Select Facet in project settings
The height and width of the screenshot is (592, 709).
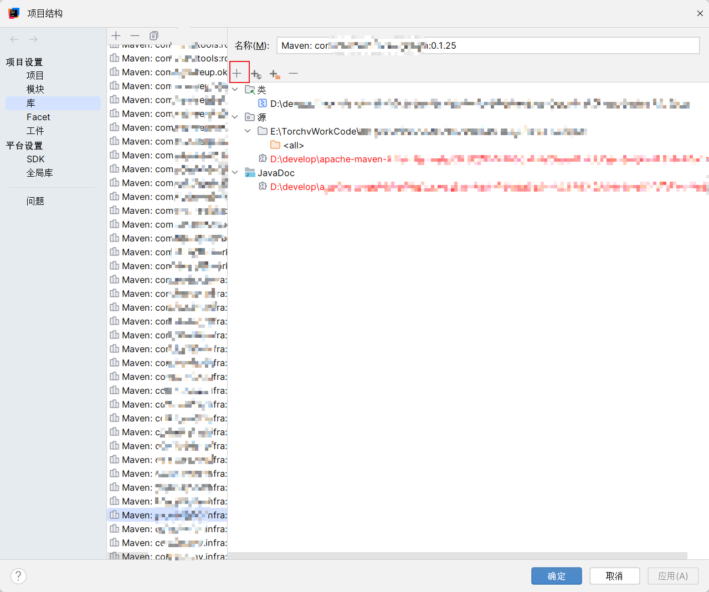38,117
